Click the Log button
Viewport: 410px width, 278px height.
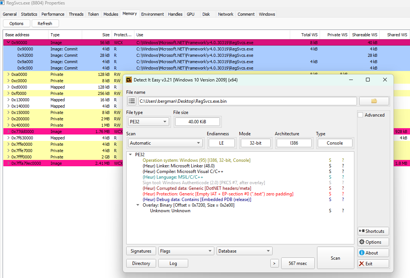[173, 263]
